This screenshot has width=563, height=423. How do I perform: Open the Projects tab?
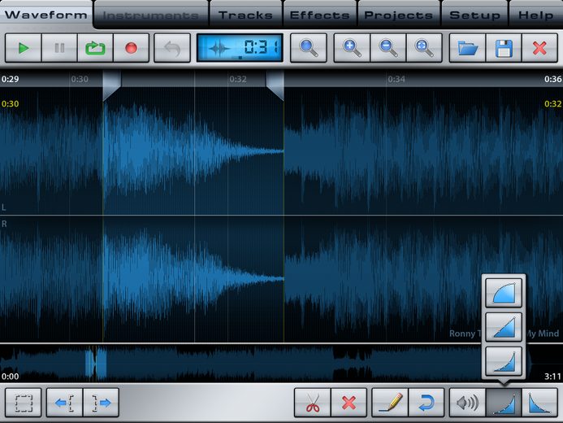coord(399,15)
